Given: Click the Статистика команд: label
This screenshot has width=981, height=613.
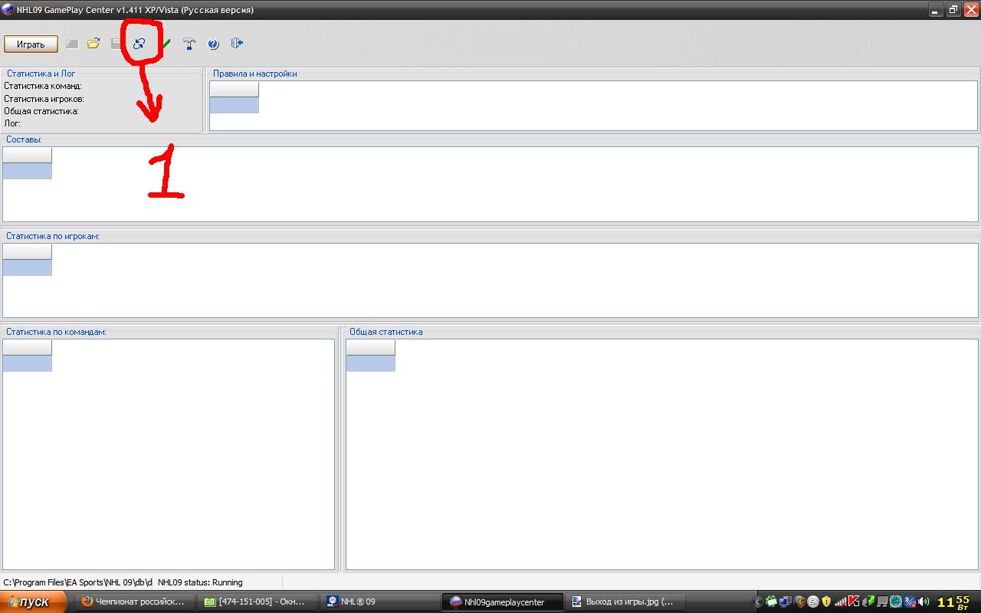Looking at the screenshot, I should click(x=42, y=87).
